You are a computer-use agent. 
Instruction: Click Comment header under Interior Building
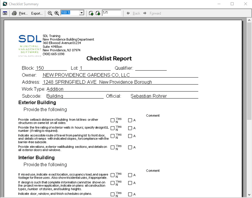click(x=153, y=171)
